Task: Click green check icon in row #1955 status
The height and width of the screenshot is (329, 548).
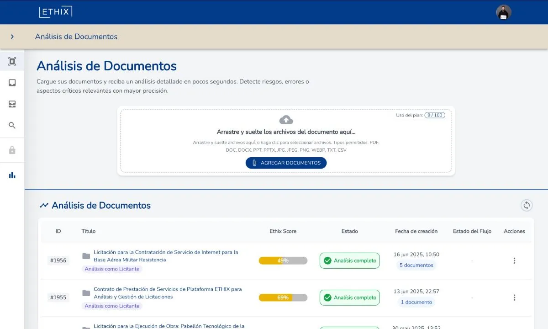Action: coord(327,297)
